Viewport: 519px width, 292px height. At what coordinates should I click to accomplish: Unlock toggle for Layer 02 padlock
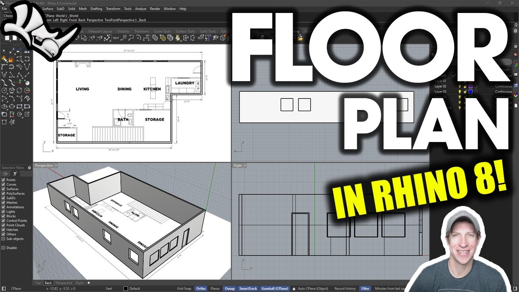(x=465, y=86)
